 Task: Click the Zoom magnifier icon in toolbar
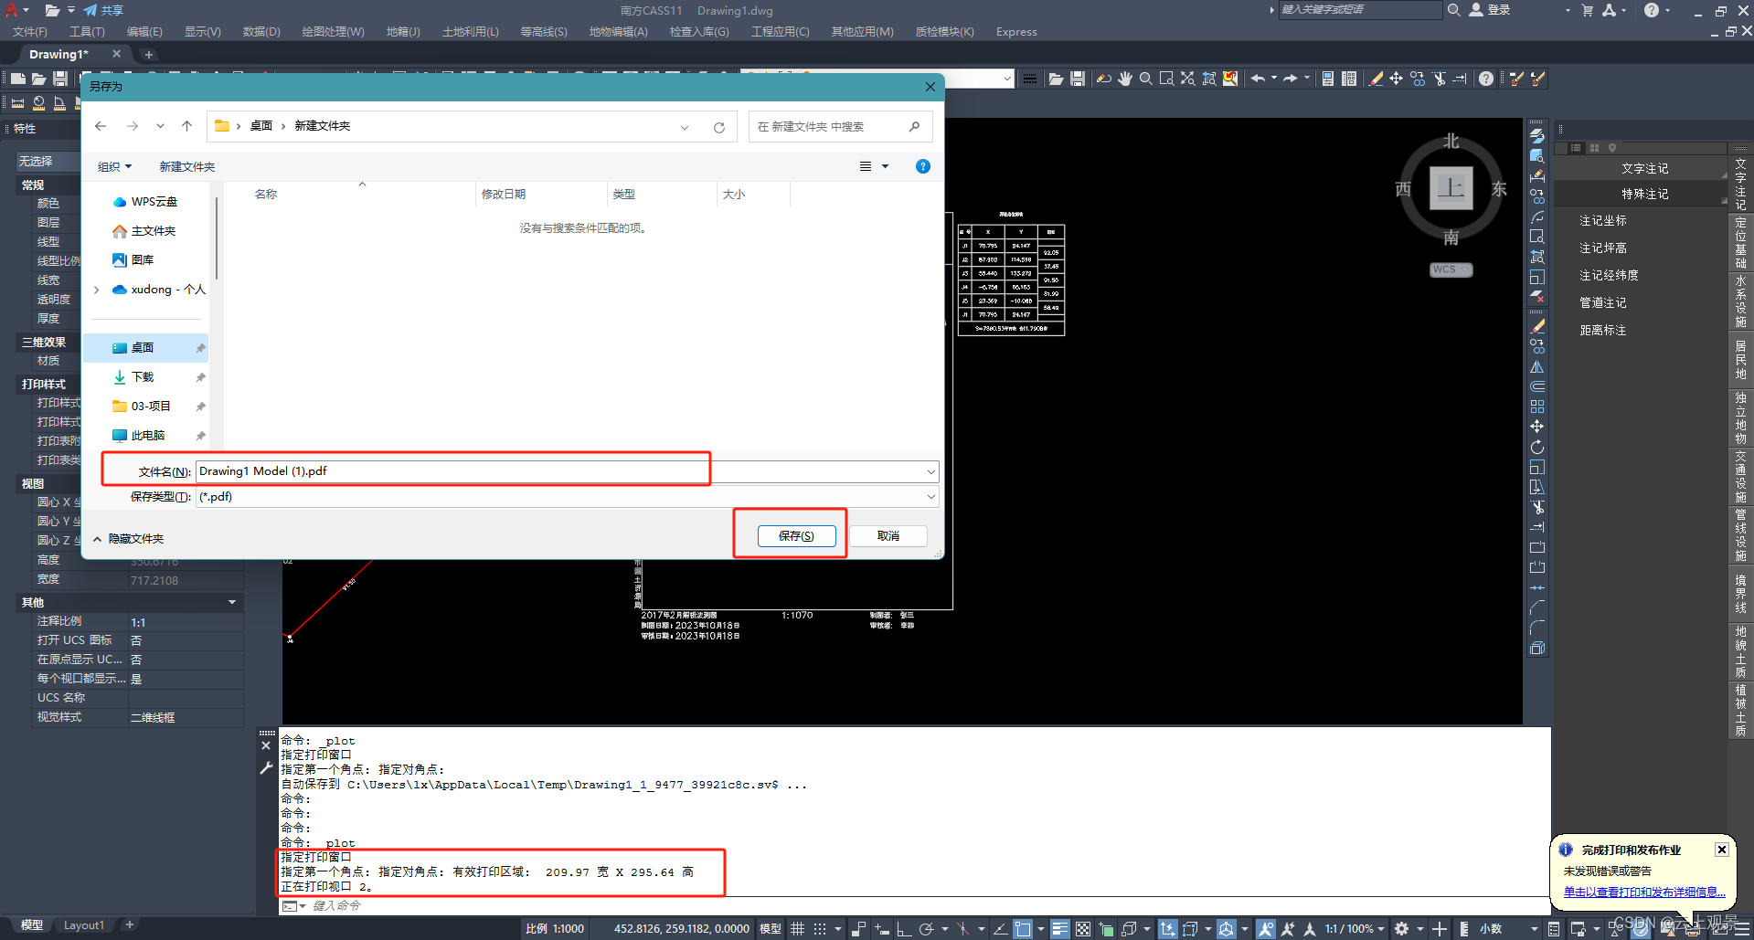[x=1145, y=79]
